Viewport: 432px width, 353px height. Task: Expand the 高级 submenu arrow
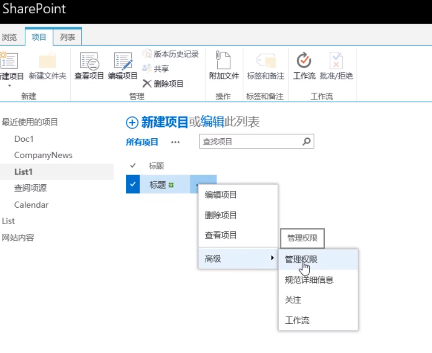[x=272, y=258]
